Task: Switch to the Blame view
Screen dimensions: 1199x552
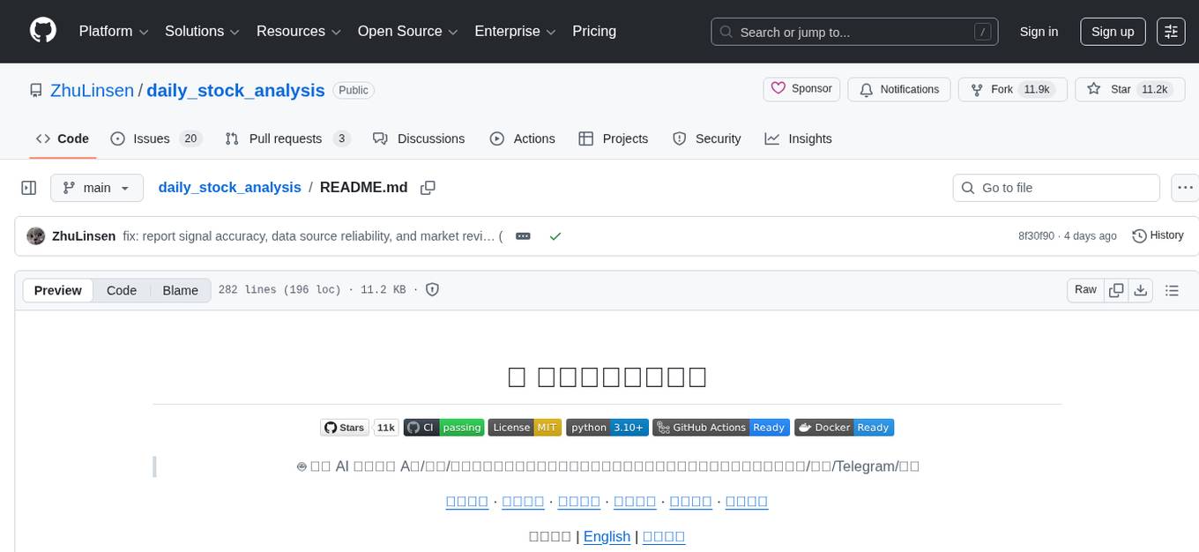Action: [180, 290]
